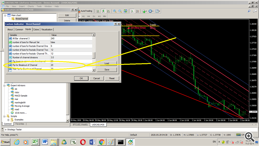Open the Visualization tab
The width and height of the screenshot is (259, 146).
(47, 29)
